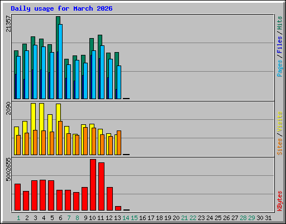Click the orange sites bar for day 13
The image size is (286, 224).
[119, 143]
